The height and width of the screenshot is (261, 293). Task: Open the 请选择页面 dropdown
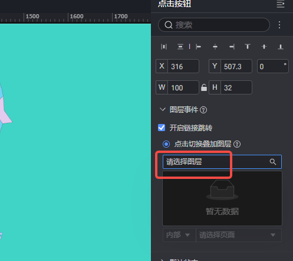(239, 235)
